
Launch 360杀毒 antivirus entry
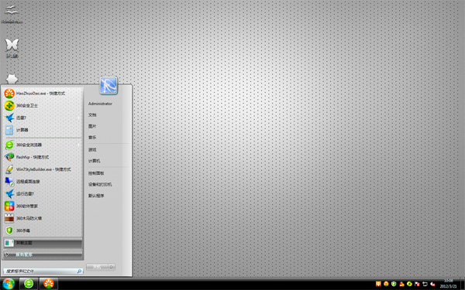(x=43, y=230)
